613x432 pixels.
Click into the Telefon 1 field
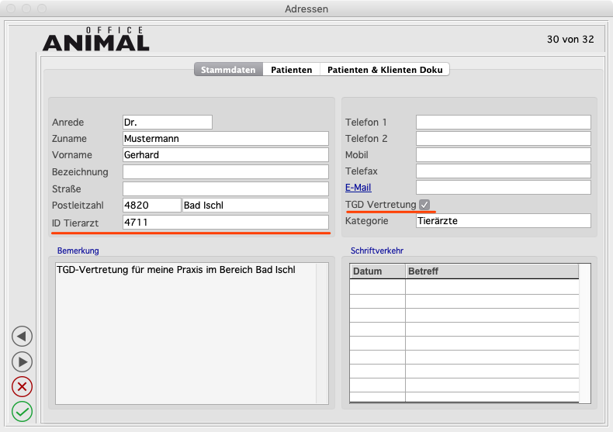(503, 123)
